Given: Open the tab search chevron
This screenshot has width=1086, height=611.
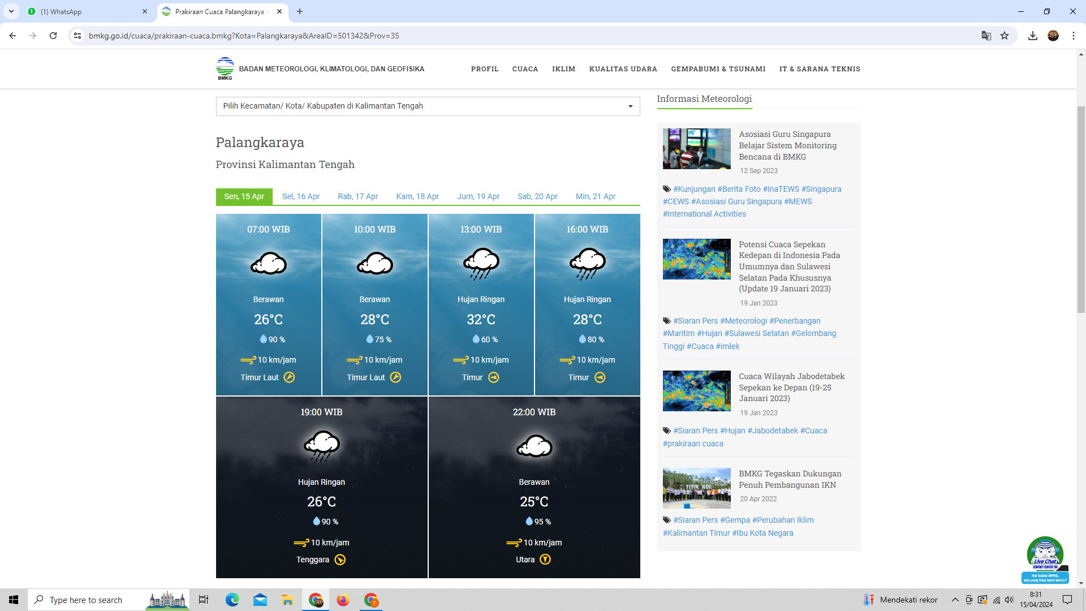Looking at the screenshot, I should (11, 11).
